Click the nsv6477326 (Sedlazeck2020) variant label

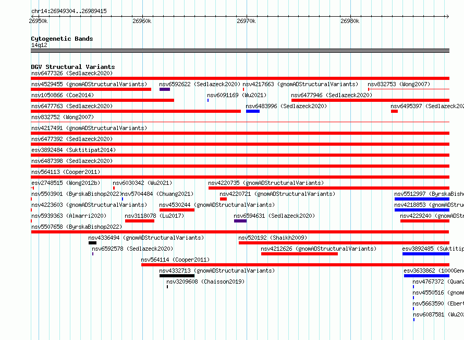(x=72, y=73)
